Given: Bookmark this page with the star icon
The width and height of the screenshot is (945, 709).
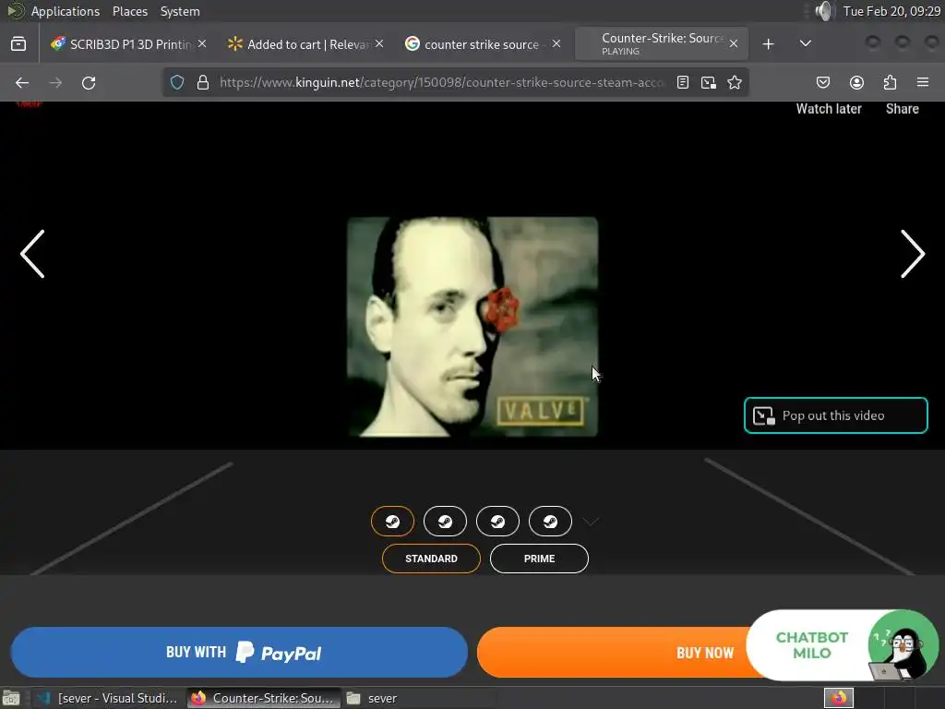Looking at the screenshot, I should pos(734,82).
